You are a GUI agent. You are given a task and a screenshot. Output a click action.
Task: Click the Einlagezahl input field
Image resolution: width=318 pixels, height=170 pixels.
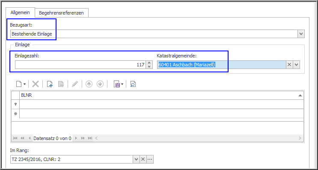[80, 65]
